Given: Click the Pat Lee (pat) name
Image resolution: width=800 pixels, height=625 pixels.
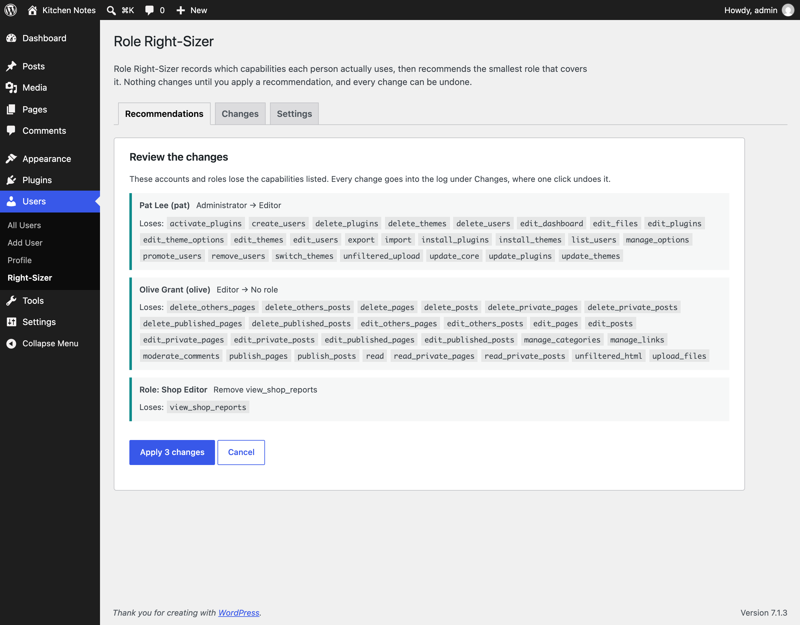Looking at the screenshot, I should 164,206.
